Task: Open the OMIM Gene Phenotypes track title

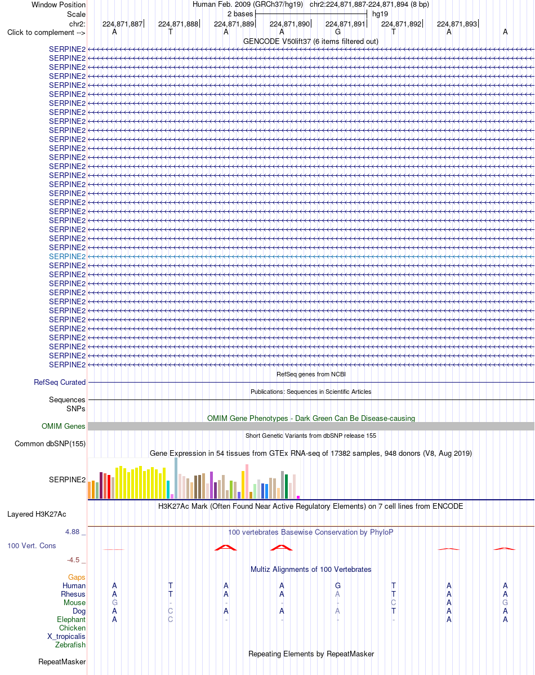Action: click(x=311, y=419)
